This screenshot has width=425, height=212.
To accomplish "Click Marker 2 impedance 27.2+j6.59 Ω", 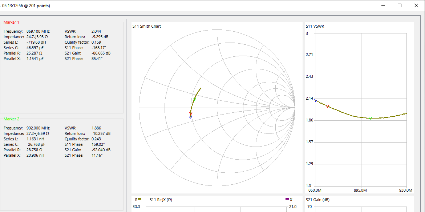I will coord(38,133).
